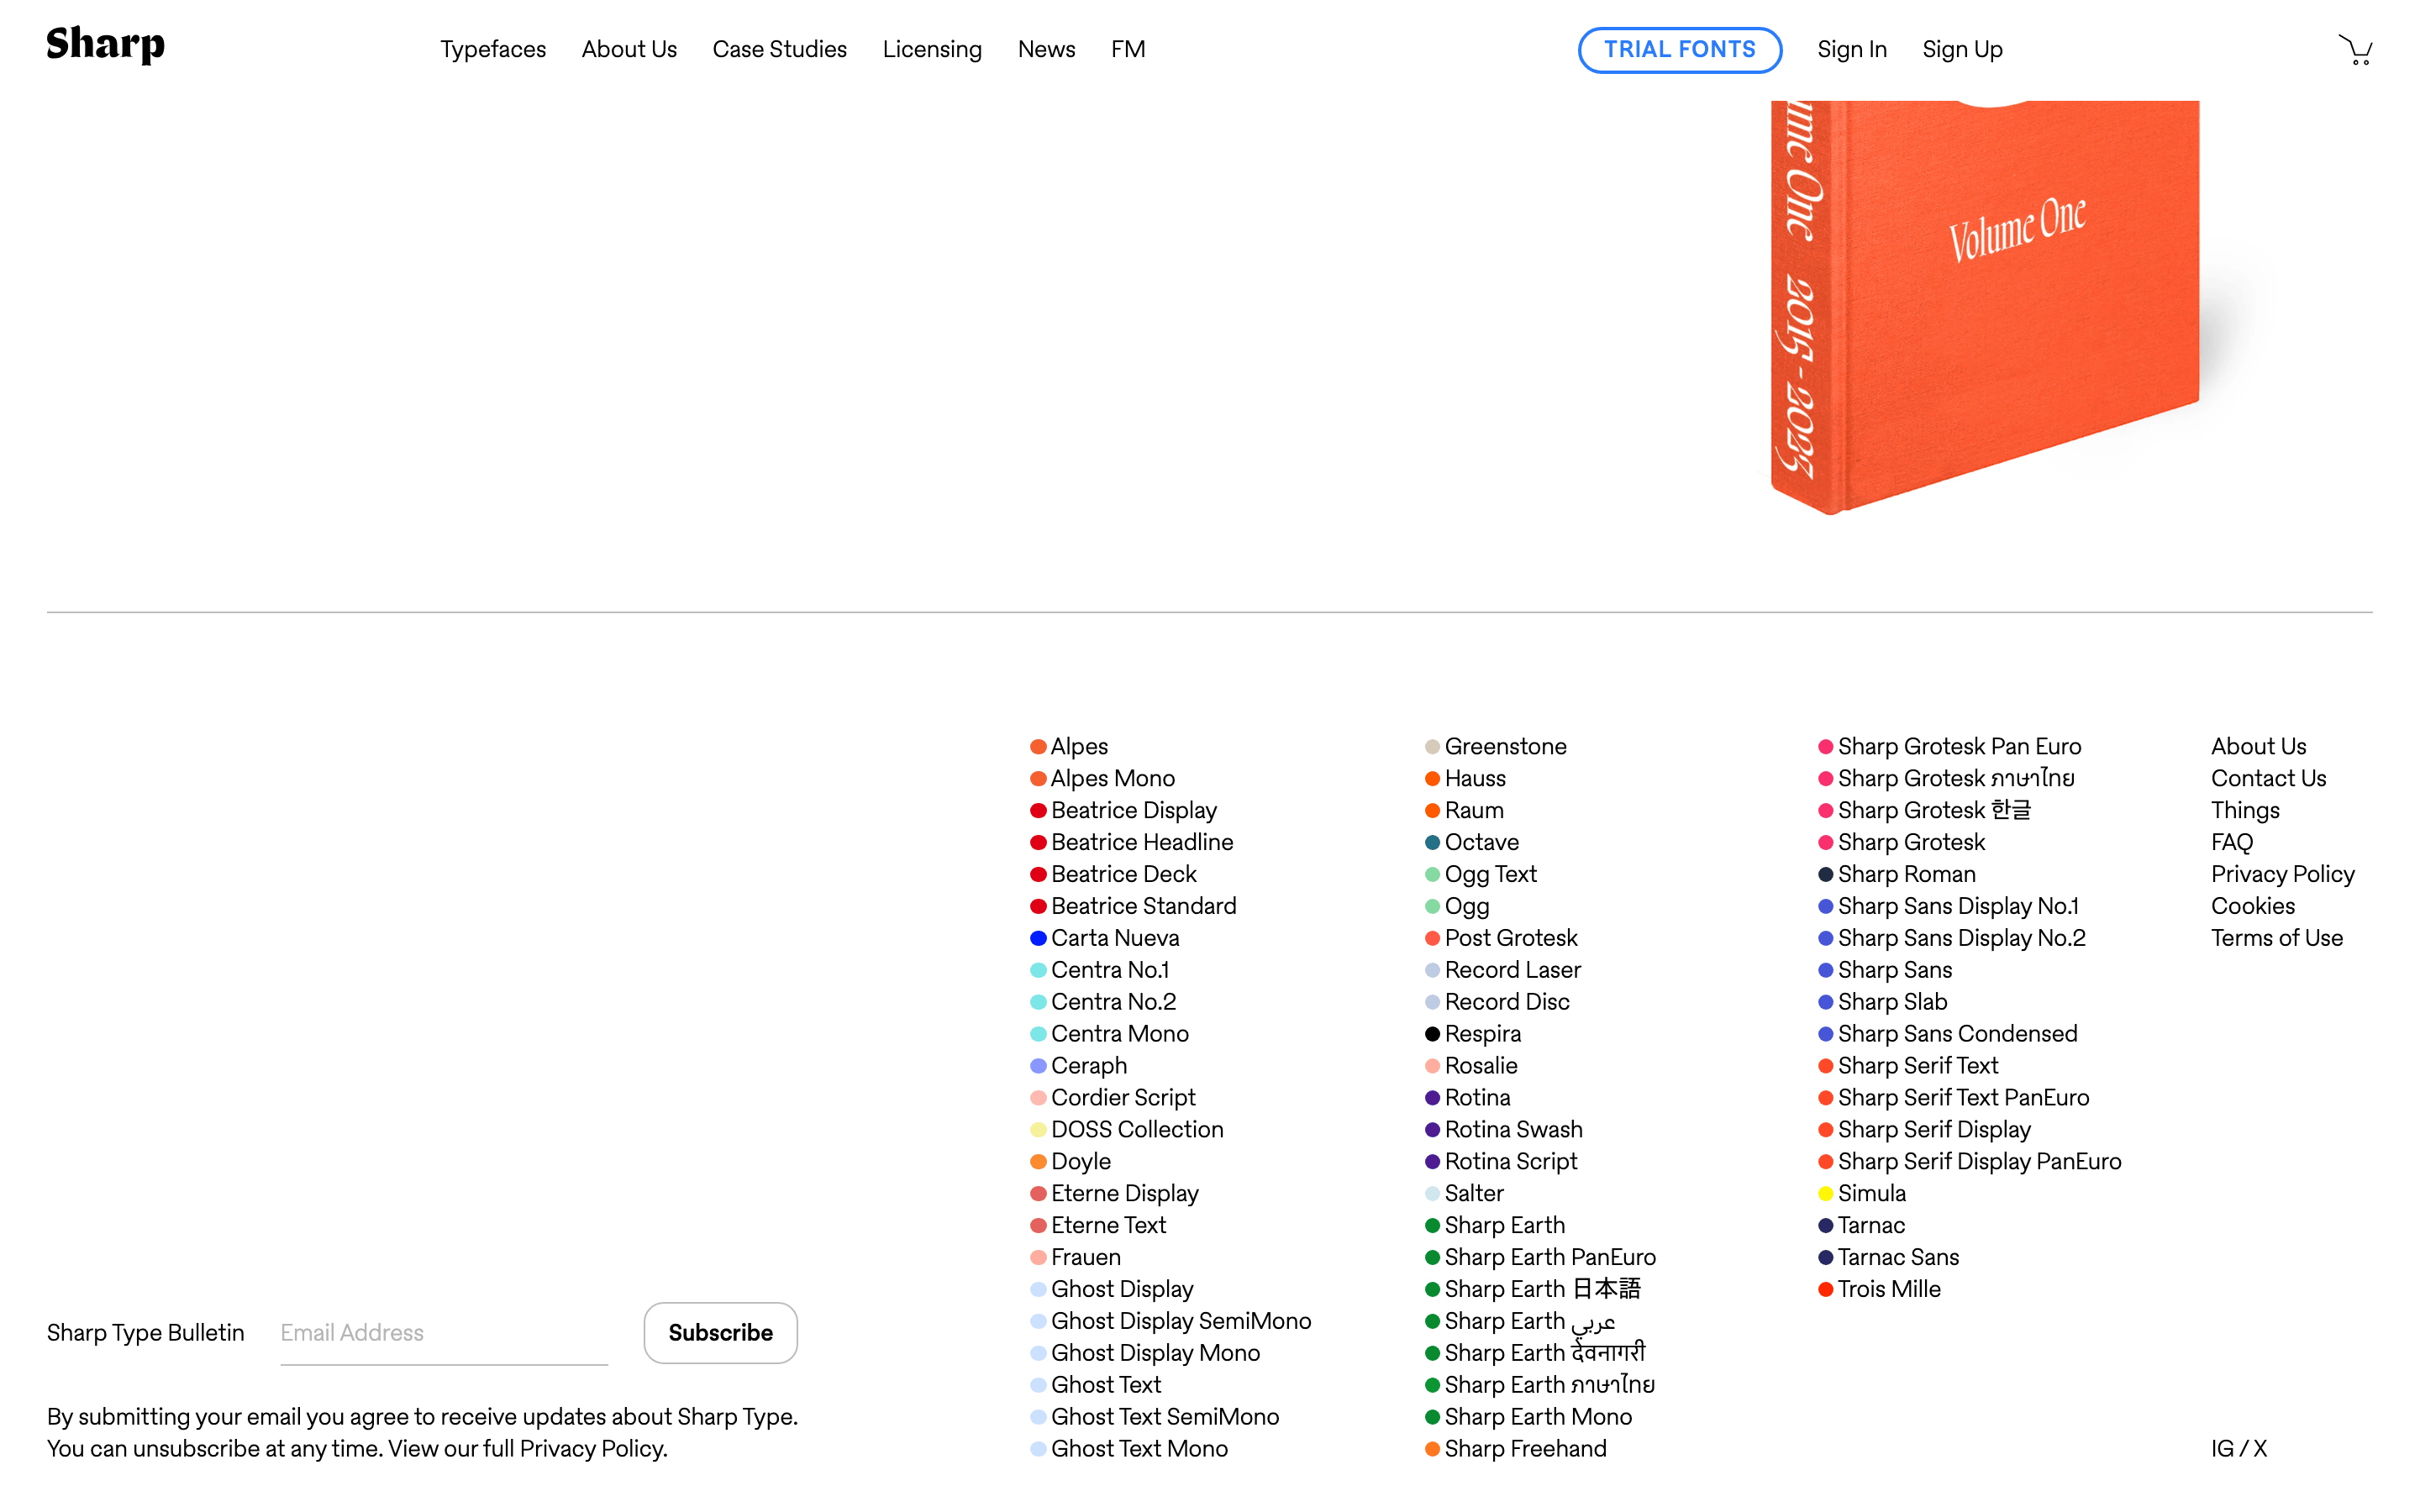Screen dimensions: 2420x1512
Task: Open Privacy Policy in bulletin disclaimer text
Action: [x=591, y=1448]
